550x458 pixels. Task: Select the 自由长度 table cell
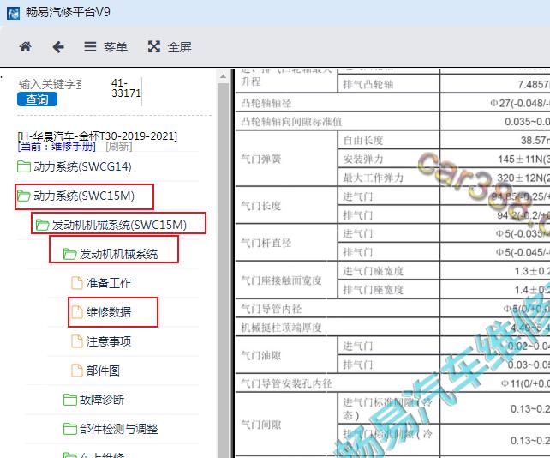[389, 140]
